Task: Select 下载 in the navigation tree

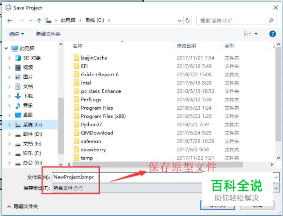Action: (28, 96)
